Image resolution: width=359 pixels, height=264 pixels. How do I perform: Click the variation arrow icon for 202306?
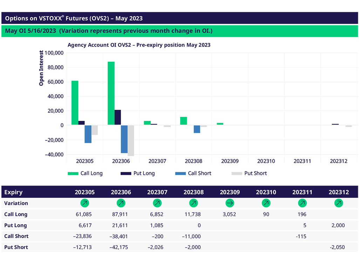tap(121, 203)
